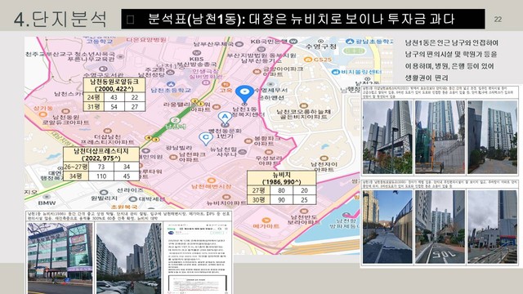Open third photo in upper right group
The height and width of the screenshot is (294, 523).
pyautogui.click(x=492, y=137)
